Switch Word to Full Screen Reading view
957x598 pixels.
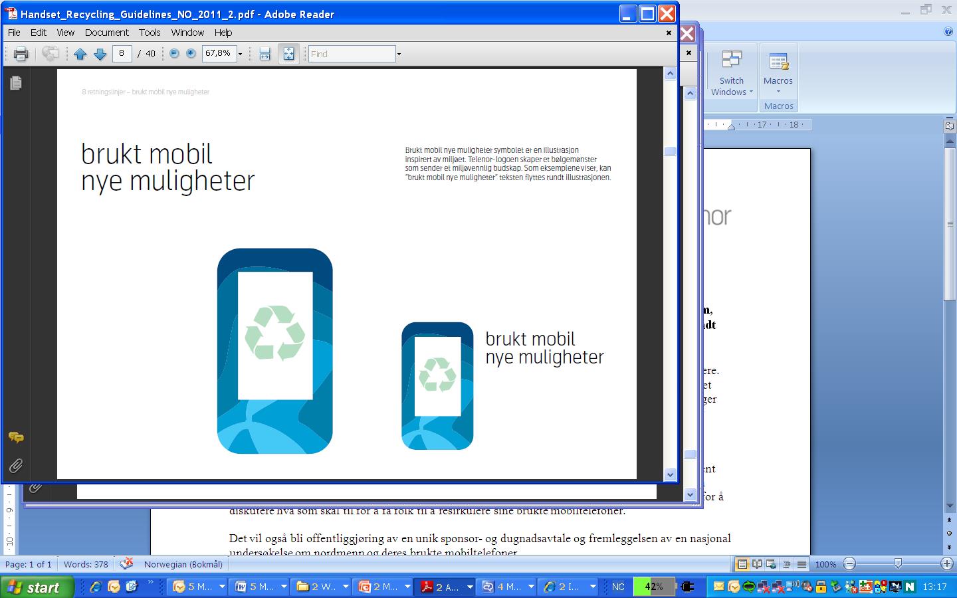pyautogui.click(x=757, y=564)
